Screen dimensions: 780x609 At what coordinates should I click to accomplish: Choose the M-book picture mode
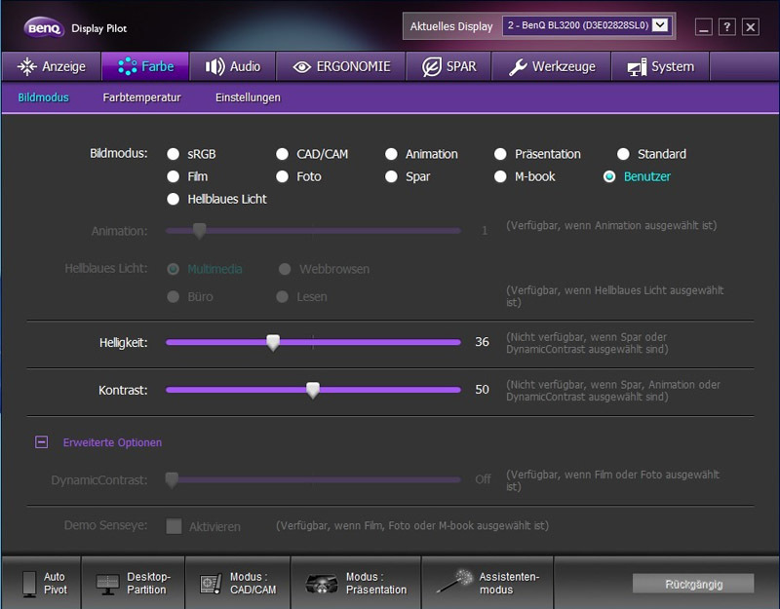[x=500, y=176]
